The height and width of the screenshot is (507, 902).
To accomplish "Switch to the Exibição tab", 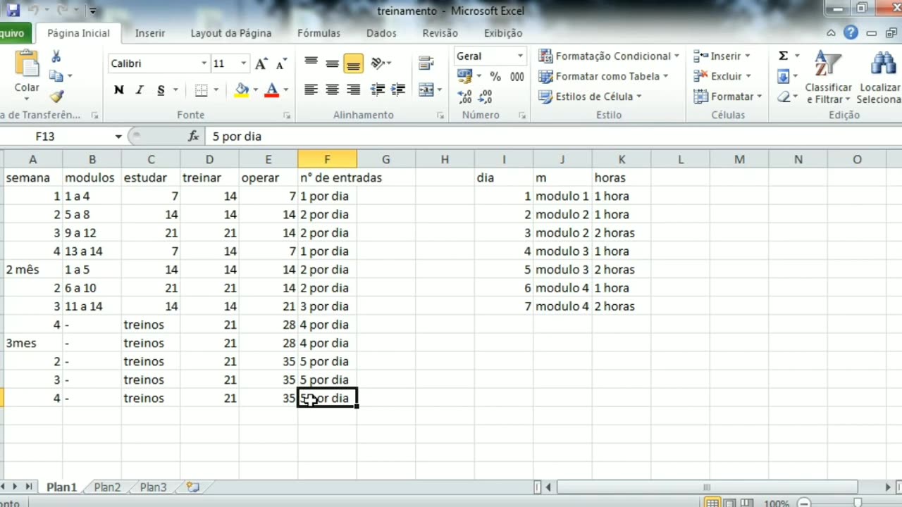I will coord(503,33).
